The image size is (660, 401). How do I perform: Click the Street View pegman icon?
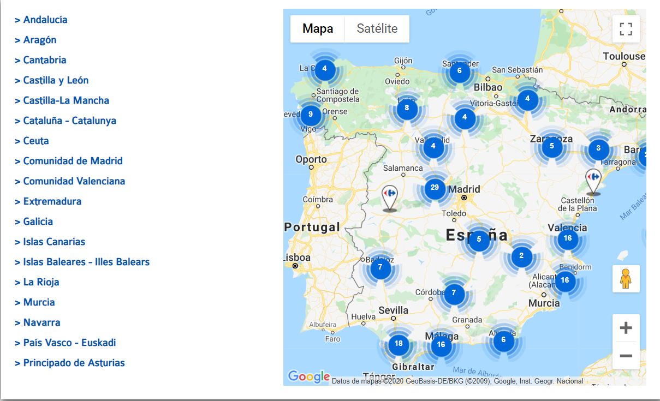pos(626,279)
